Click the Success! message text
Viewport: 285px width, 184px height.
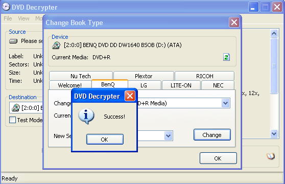click(x=114, y=117)
